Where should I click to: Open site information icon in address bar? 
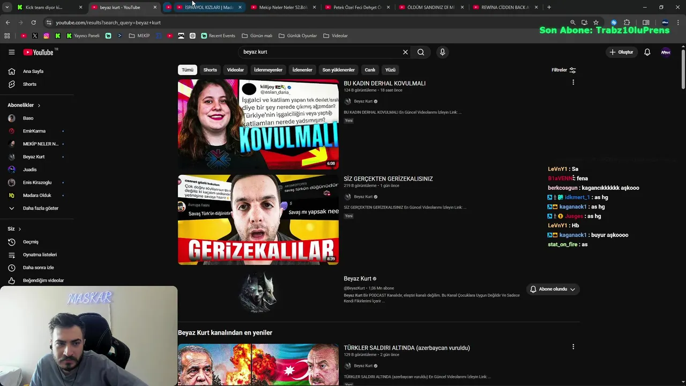pyautogui.click(x=49, y=23)
